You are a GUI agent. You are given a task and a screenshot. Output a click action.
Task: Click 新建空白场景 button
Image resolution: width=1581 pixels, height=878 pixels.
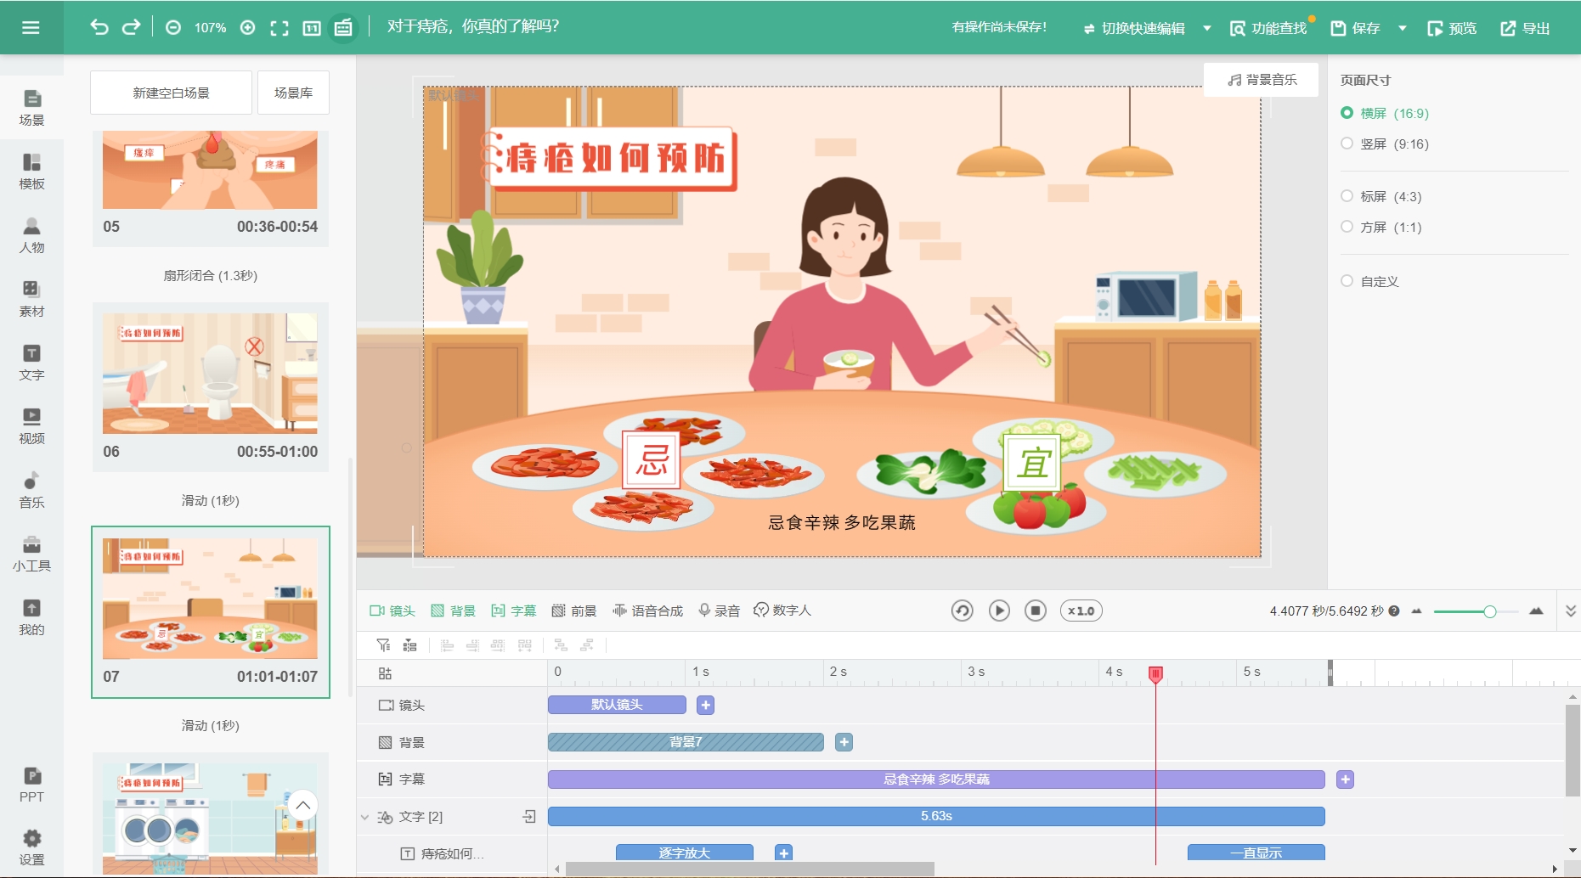(171, 93)
